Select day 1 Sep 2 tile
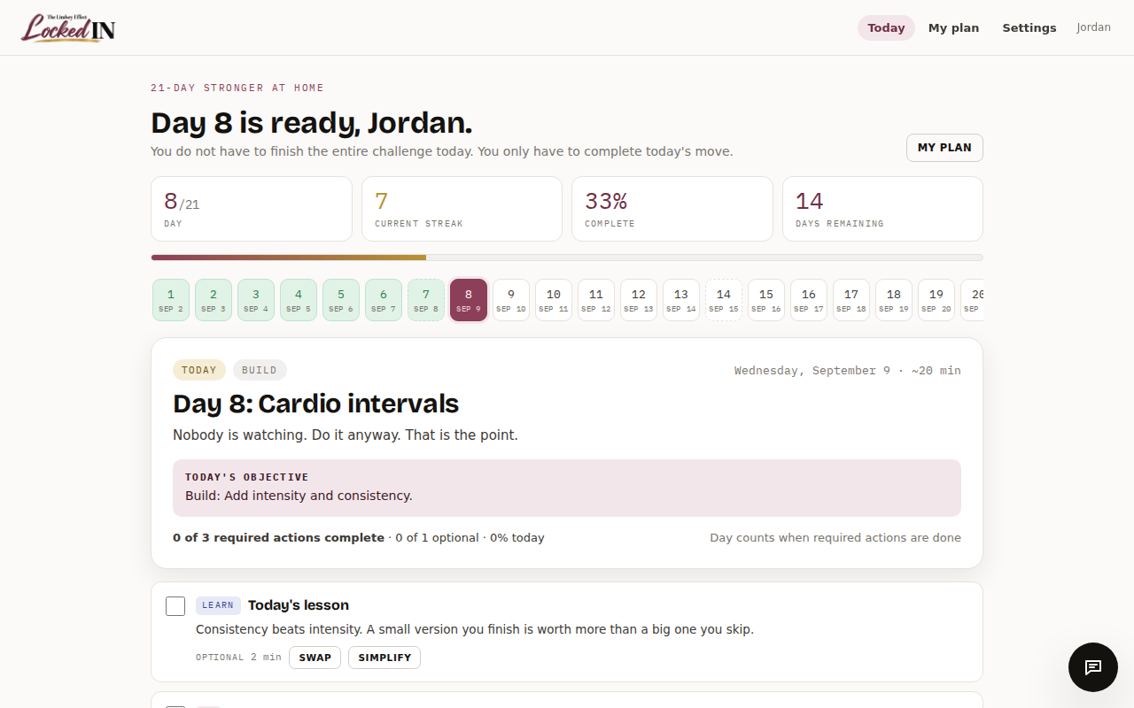The image size is (1134, 708). point(171,300)
